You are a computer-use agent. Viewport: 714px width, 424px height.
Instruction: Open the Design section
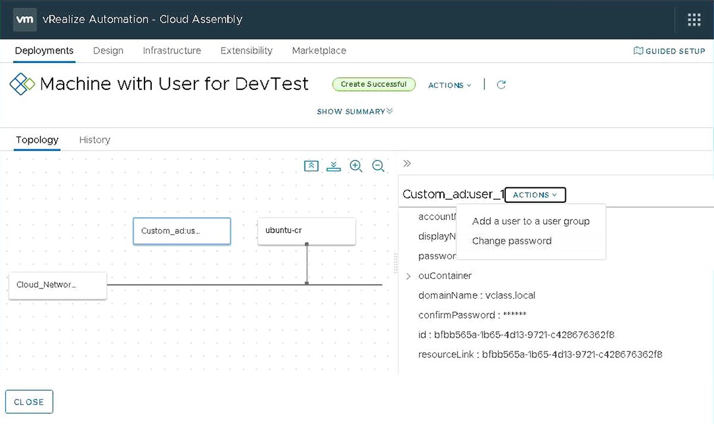pyautogui.click(x=108, y=51)
